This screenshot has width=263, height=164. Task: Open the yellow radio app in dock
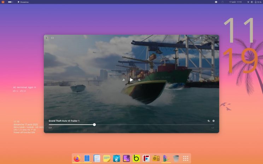coord(156,158)
